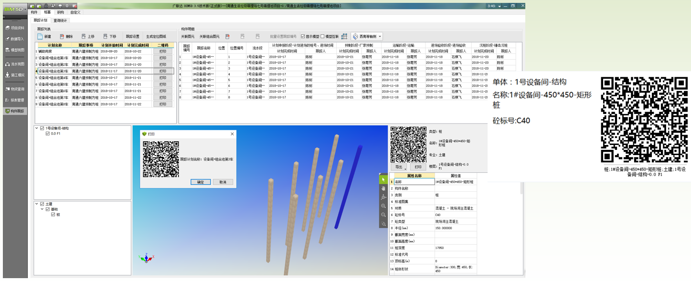Click the zoom out magnifier in the 3D view
Viewport: 691px width, 281px height.
(383, 215)
